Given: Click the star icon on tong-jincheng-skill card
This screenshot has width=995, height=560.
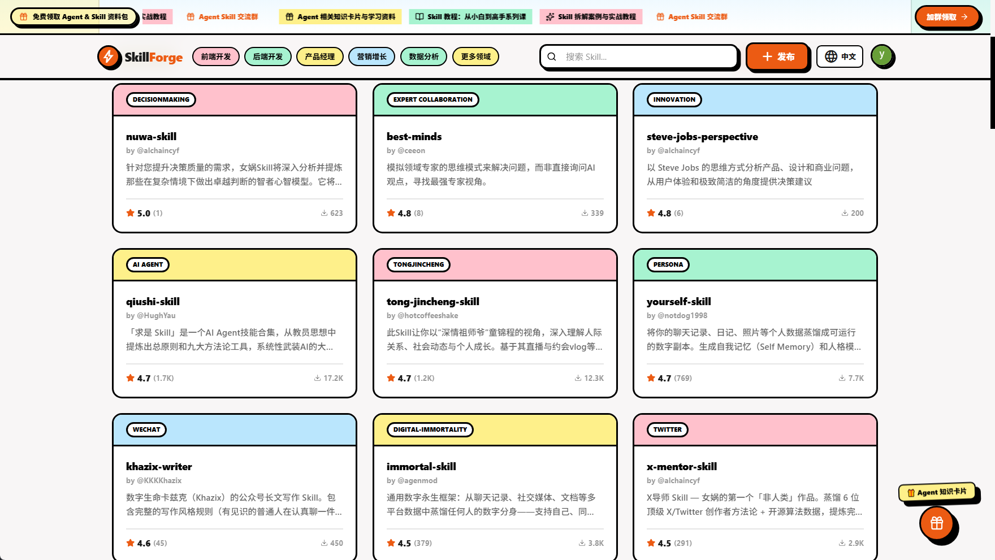Looking at the screenshot, I should pyautogui.click(x=391, y=378).
